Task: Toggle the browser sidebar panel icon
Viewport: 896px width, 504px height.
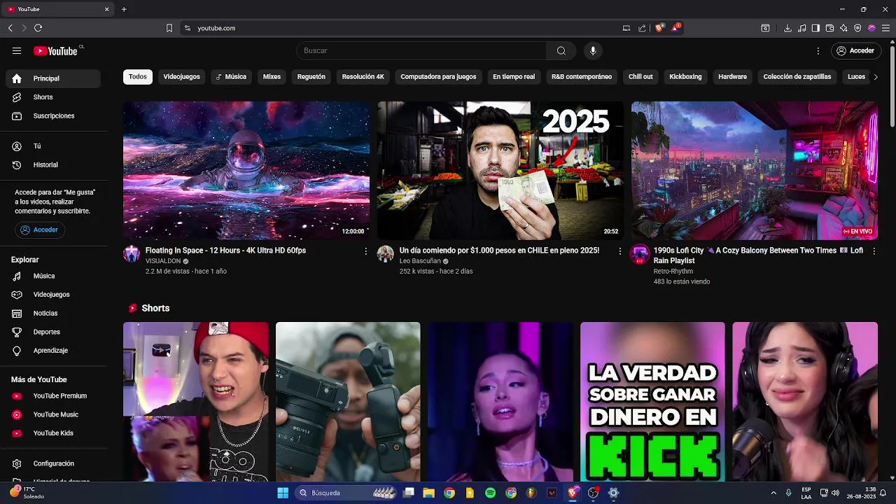Action: click(x=815, y=28)
